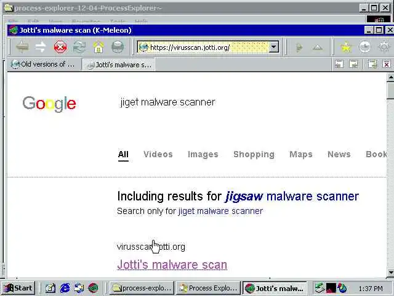Click the page scrollbar down arrow

[390, 273]
